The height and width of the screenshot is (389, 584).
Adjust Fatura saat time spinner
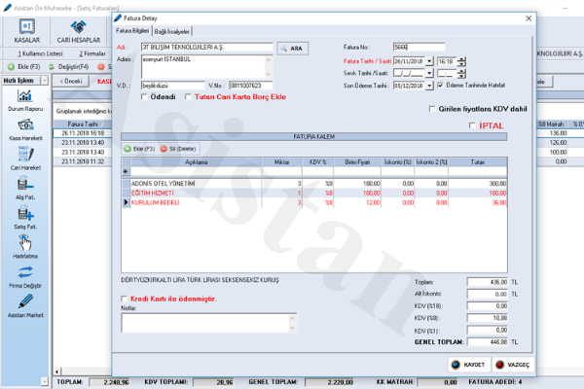[x=461, y=61]
